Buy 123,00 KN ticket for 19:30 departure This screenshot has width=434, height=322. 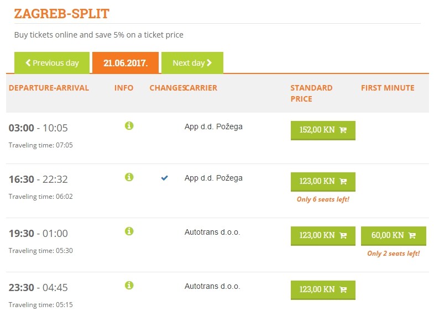[x=323, y=235]
